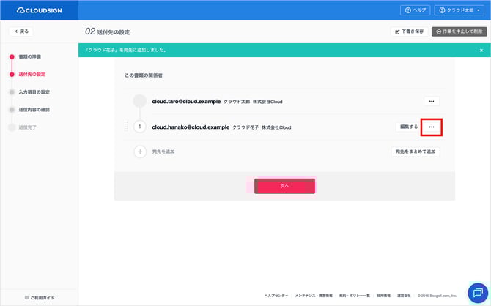Go to 書類の準備 step
Image resolution: width=491 pixels, height=306 pixels.
[x=30, y=56]
